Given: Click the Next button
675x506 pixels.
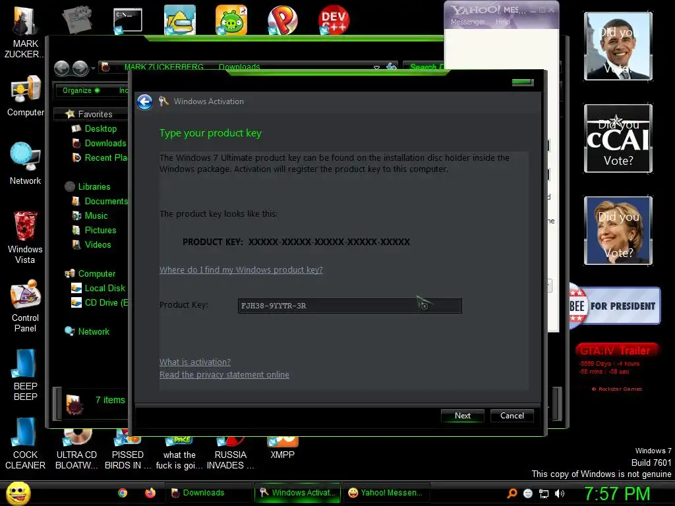Looking at the screenshot, I should click(x=462, y=416).
